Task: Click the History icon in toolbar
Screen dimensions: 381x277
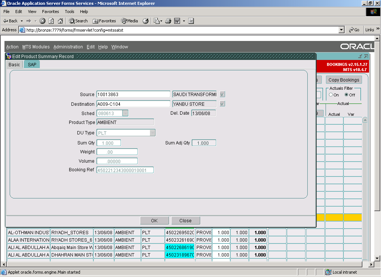Action: [x=145, y=21]
